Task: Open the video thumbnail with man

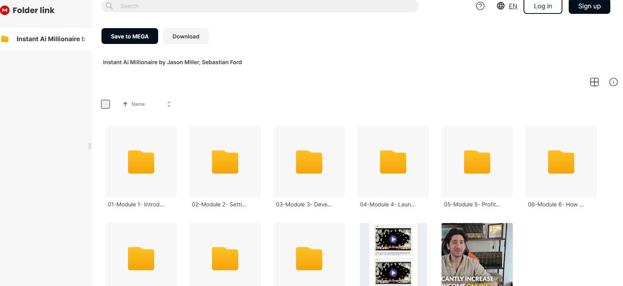Action: pyautogui.click(x=477, y=254)
